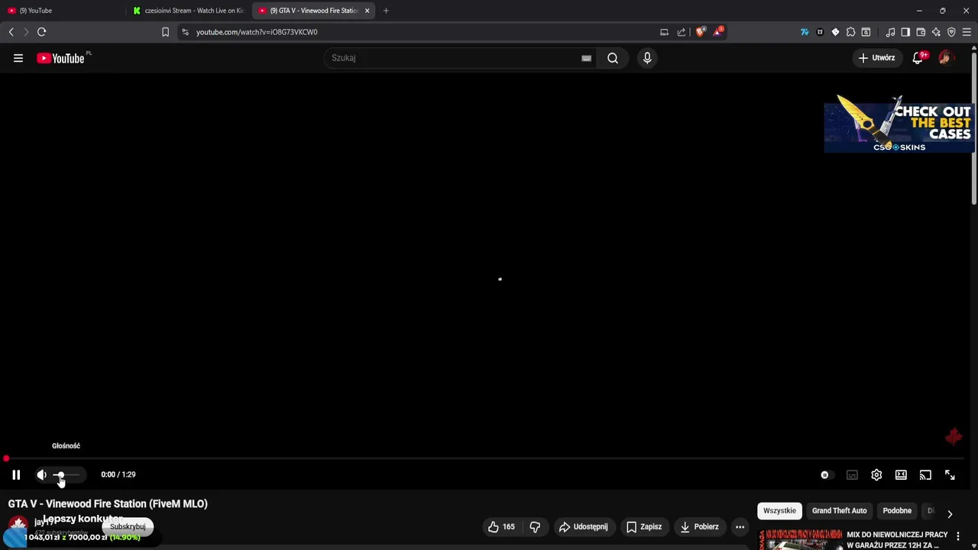
Task: Click the Udostępnij share button
Action: coord(584,526)
